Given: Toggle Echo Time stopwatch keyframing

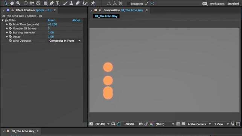Looking at the screenshot, I should 10,24.
